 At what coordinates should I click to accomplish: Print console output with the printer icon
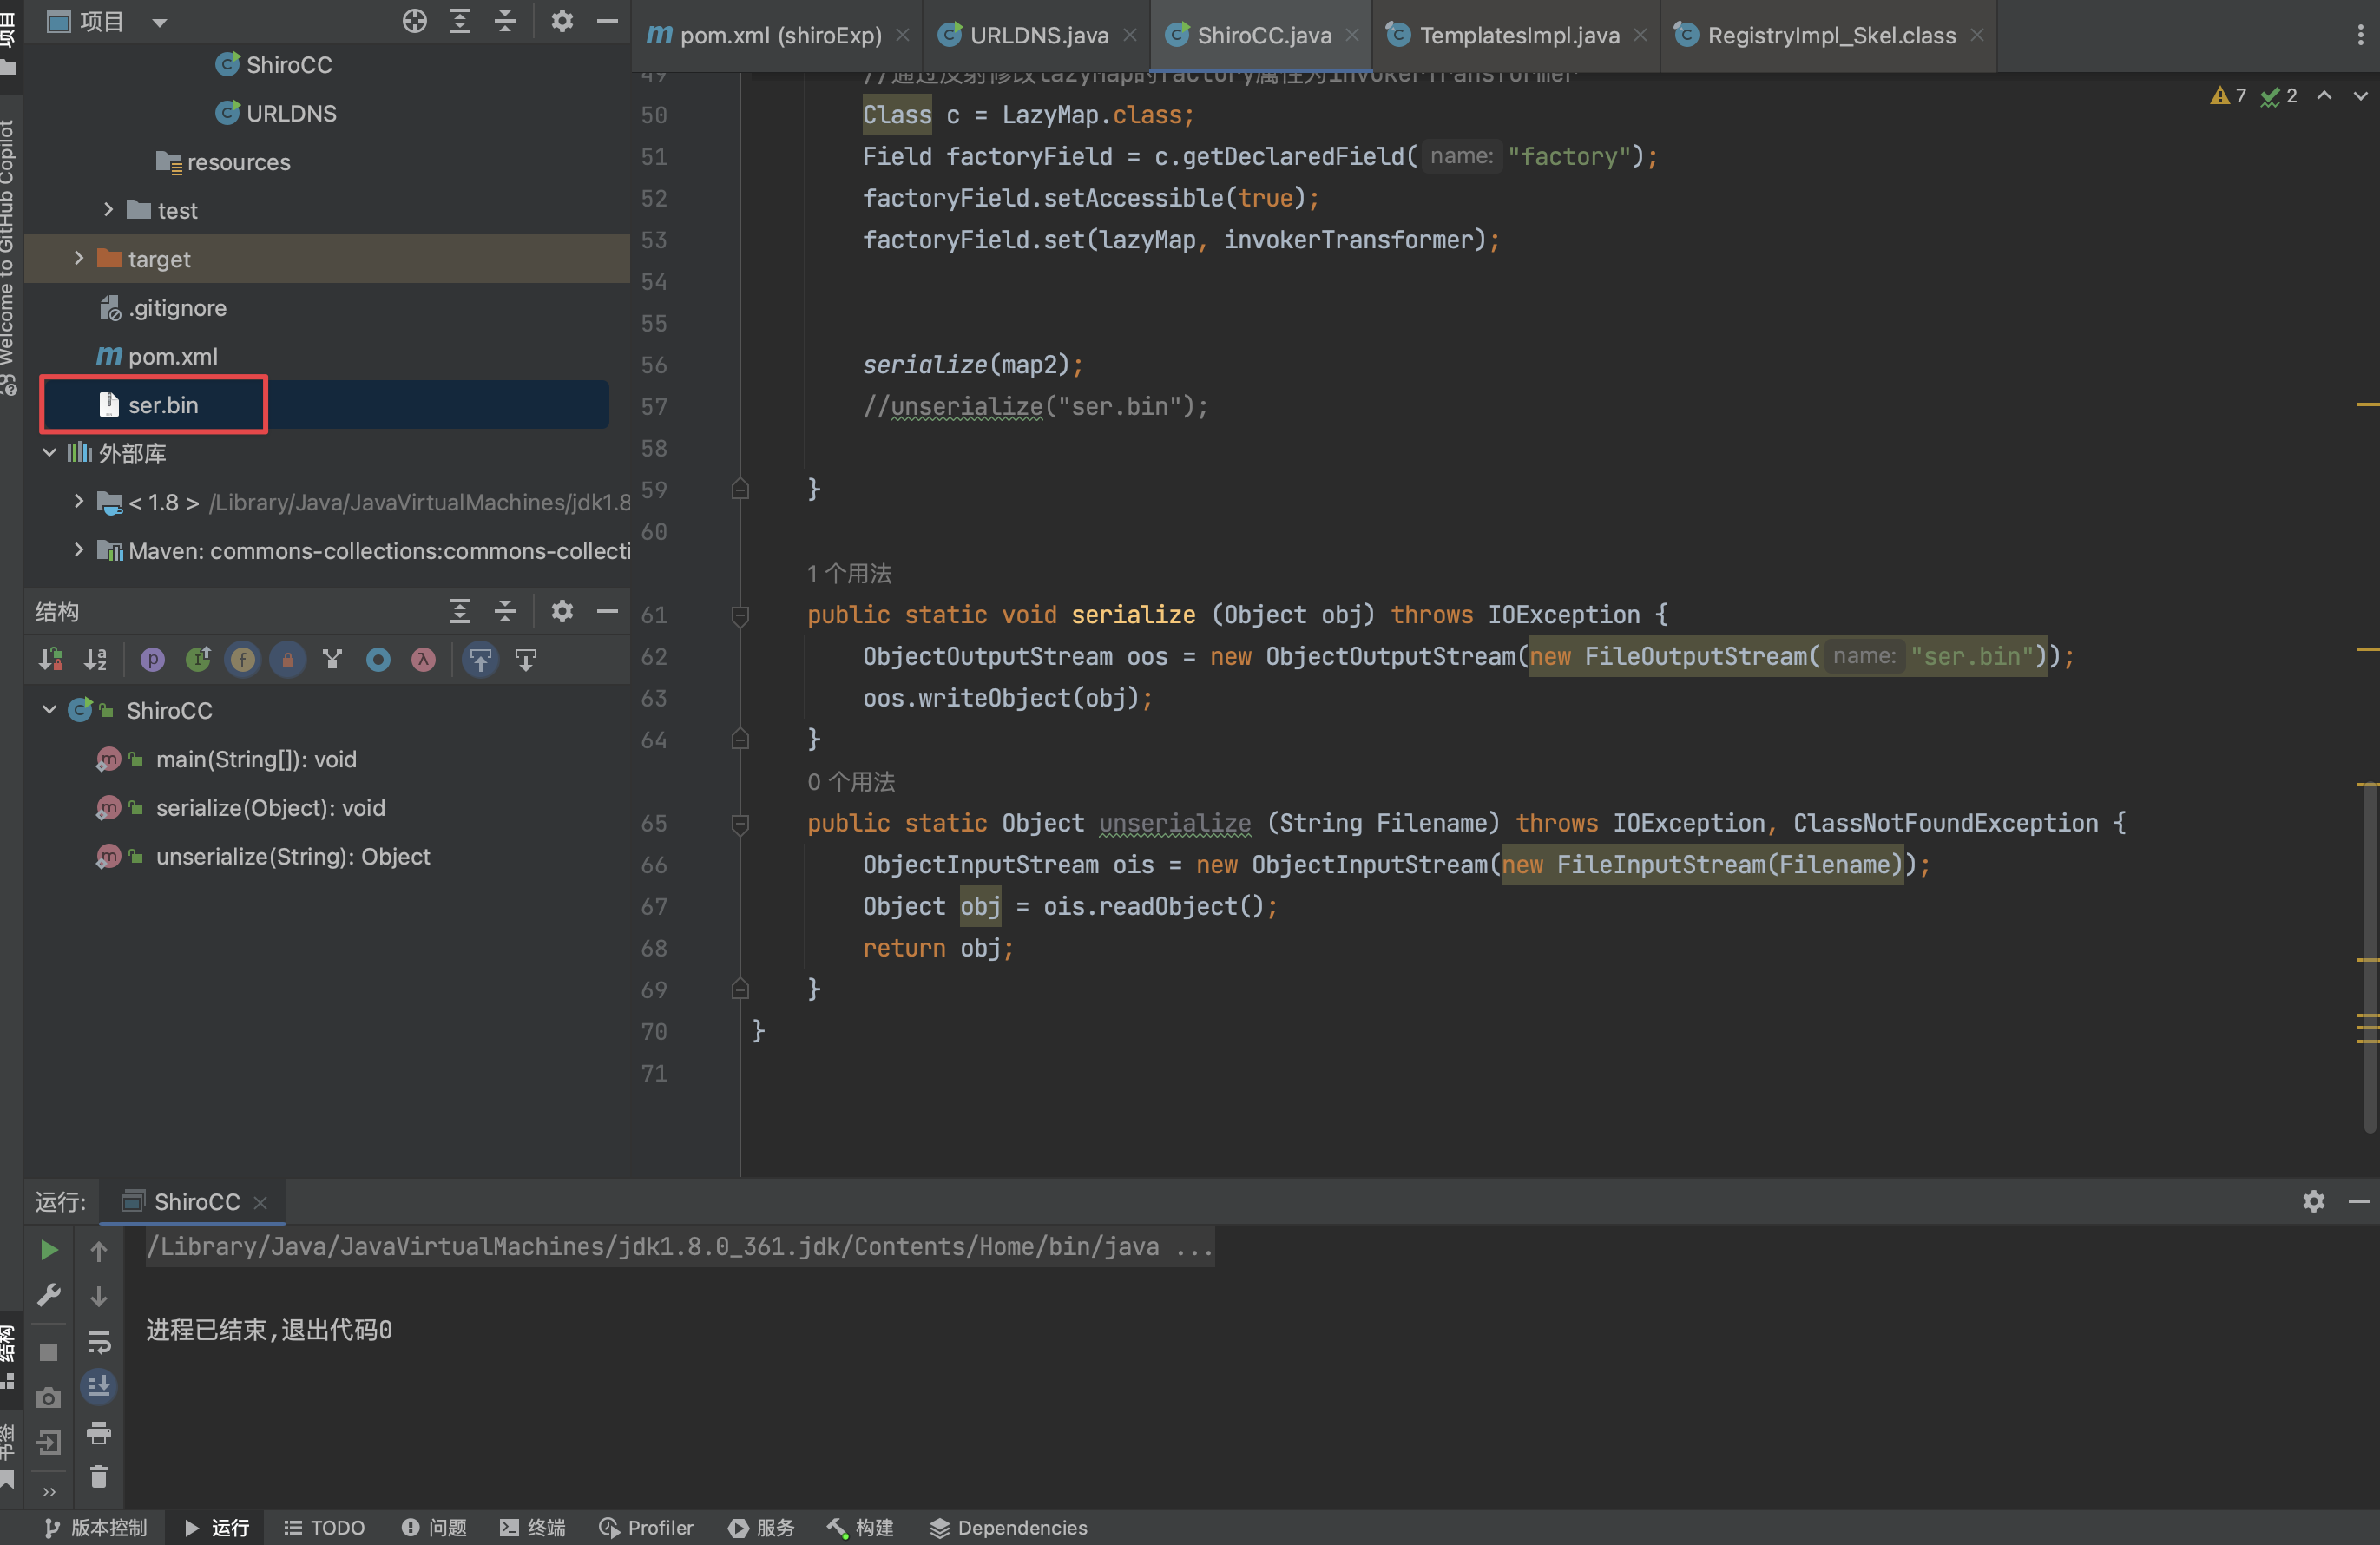pos(99,1433)
